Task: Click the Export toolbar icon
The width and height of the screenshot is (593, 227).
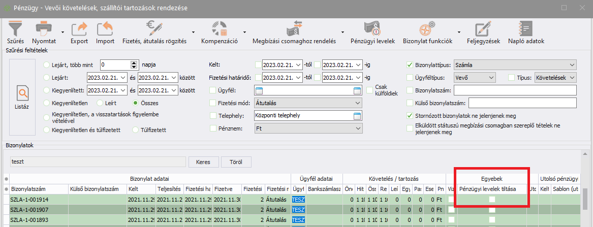Action: coord(79,29)
